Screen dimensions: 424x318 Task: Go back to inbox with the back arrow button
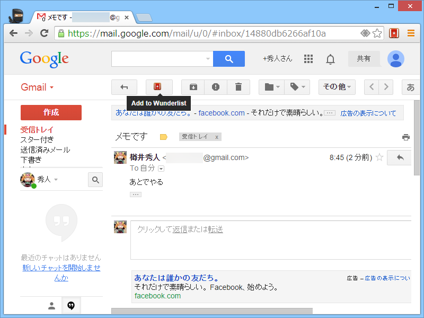coord(124,87)
